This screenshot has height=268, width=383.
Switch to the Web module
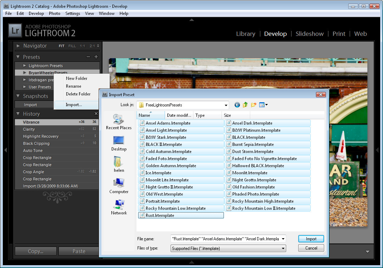(361, 34)
